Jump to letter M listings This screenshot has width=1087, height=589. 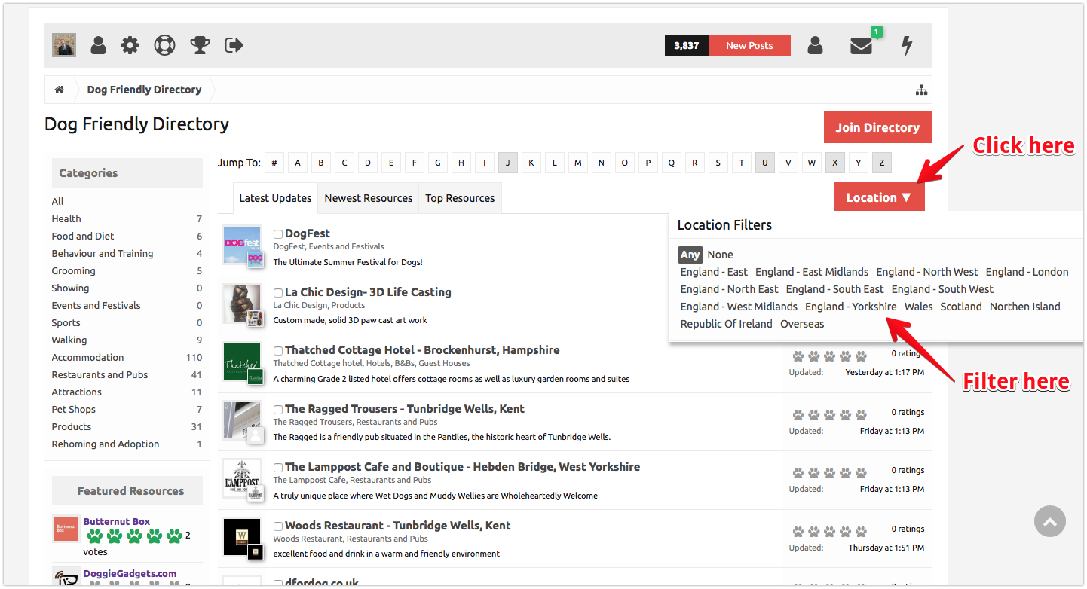click(577, 163)
